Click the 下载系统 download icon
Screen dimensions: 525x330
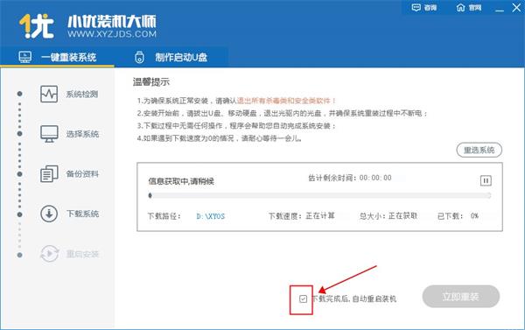49,214
